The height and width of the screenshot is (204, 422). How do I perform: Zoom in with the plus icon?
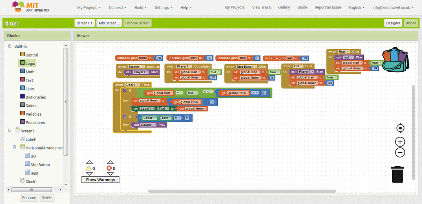[x=400, y=142]
